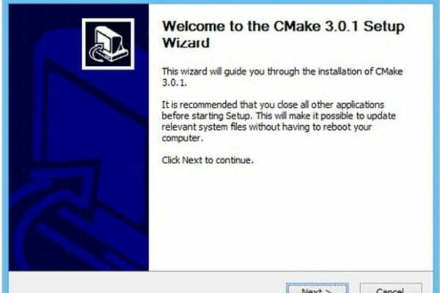Image resolution: width=440 pixels, height=293 pixels.
Task: Click the 'before starting Setup' text line
Action: 279,116
